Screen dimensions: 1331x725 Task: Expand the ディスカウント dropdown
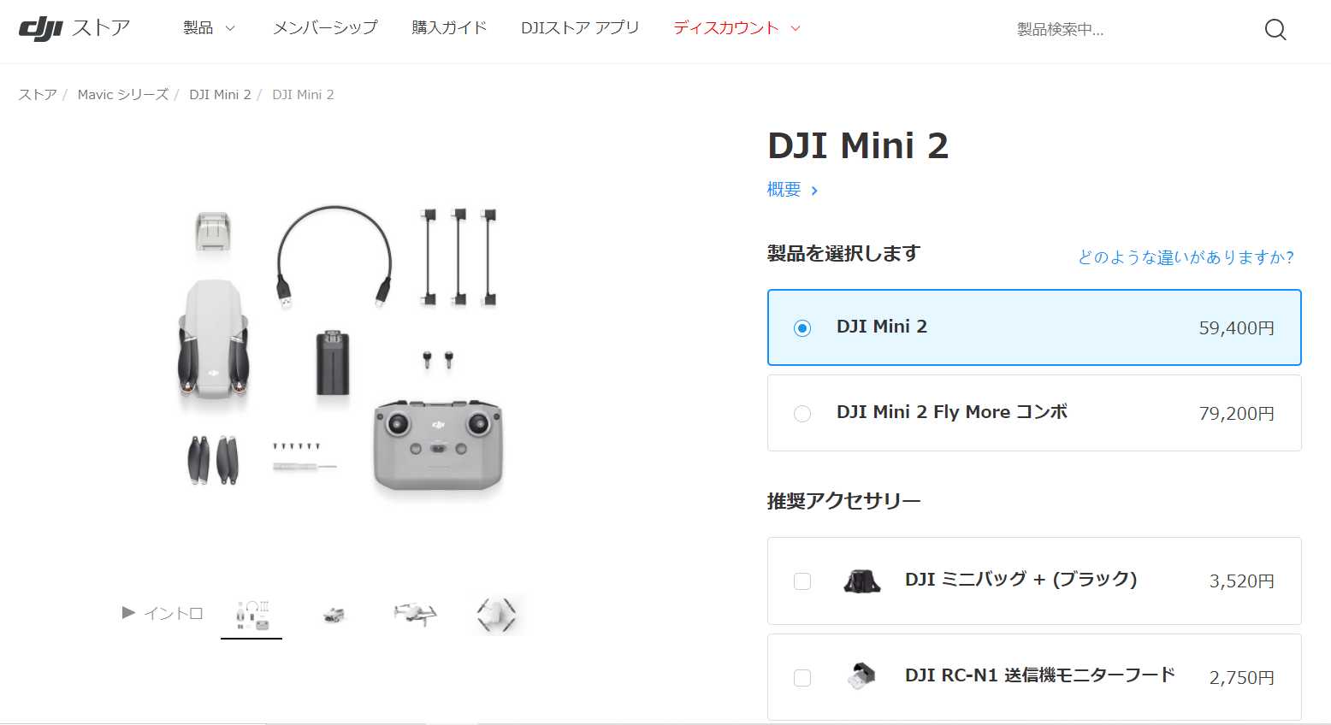click(x=736, y=28)
